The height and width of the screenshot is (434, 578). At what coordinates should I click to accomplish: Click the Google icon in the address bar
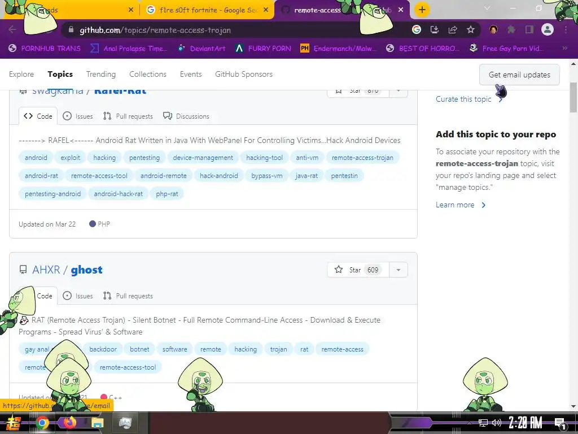point(417,29)
